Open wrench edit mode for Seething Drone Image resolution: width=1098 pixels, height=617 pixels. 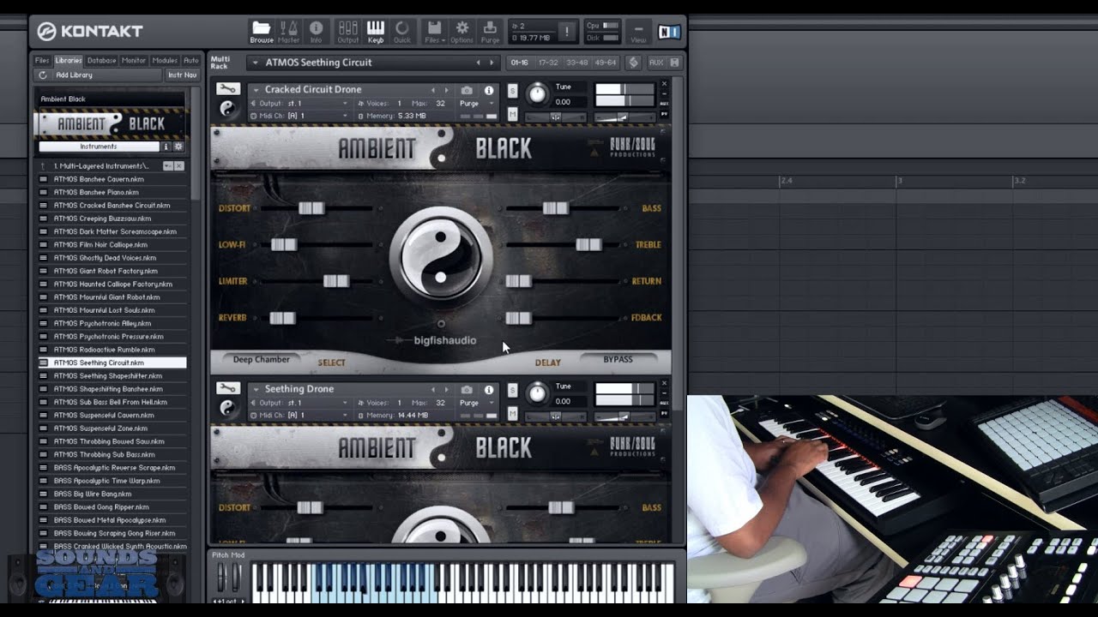pos(227,388)
